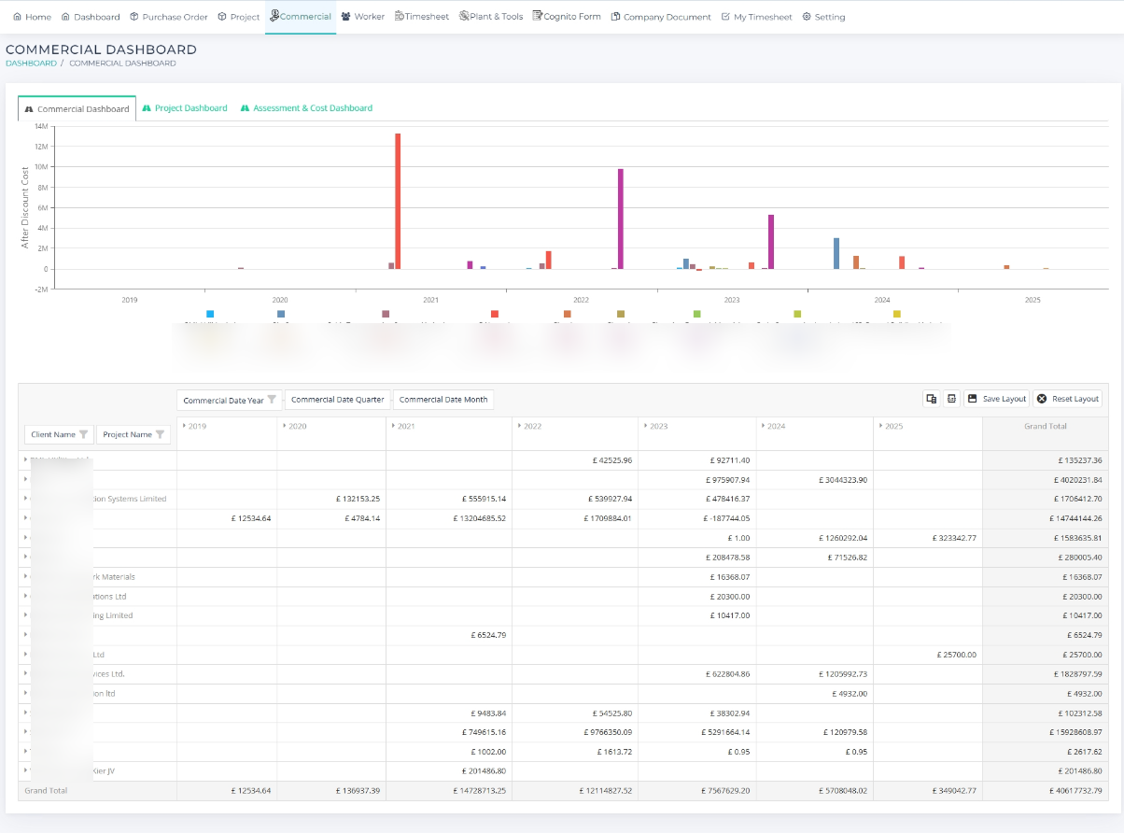This screenshot has width=1124, height=833.
Task: Toggle the light blue legend swatch
Action: (x=210, y=314)
